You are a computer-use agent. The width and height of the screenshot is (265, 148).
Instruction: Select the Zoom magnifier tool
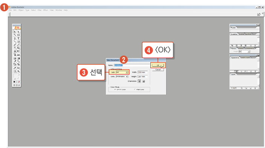tap(18, 71)
